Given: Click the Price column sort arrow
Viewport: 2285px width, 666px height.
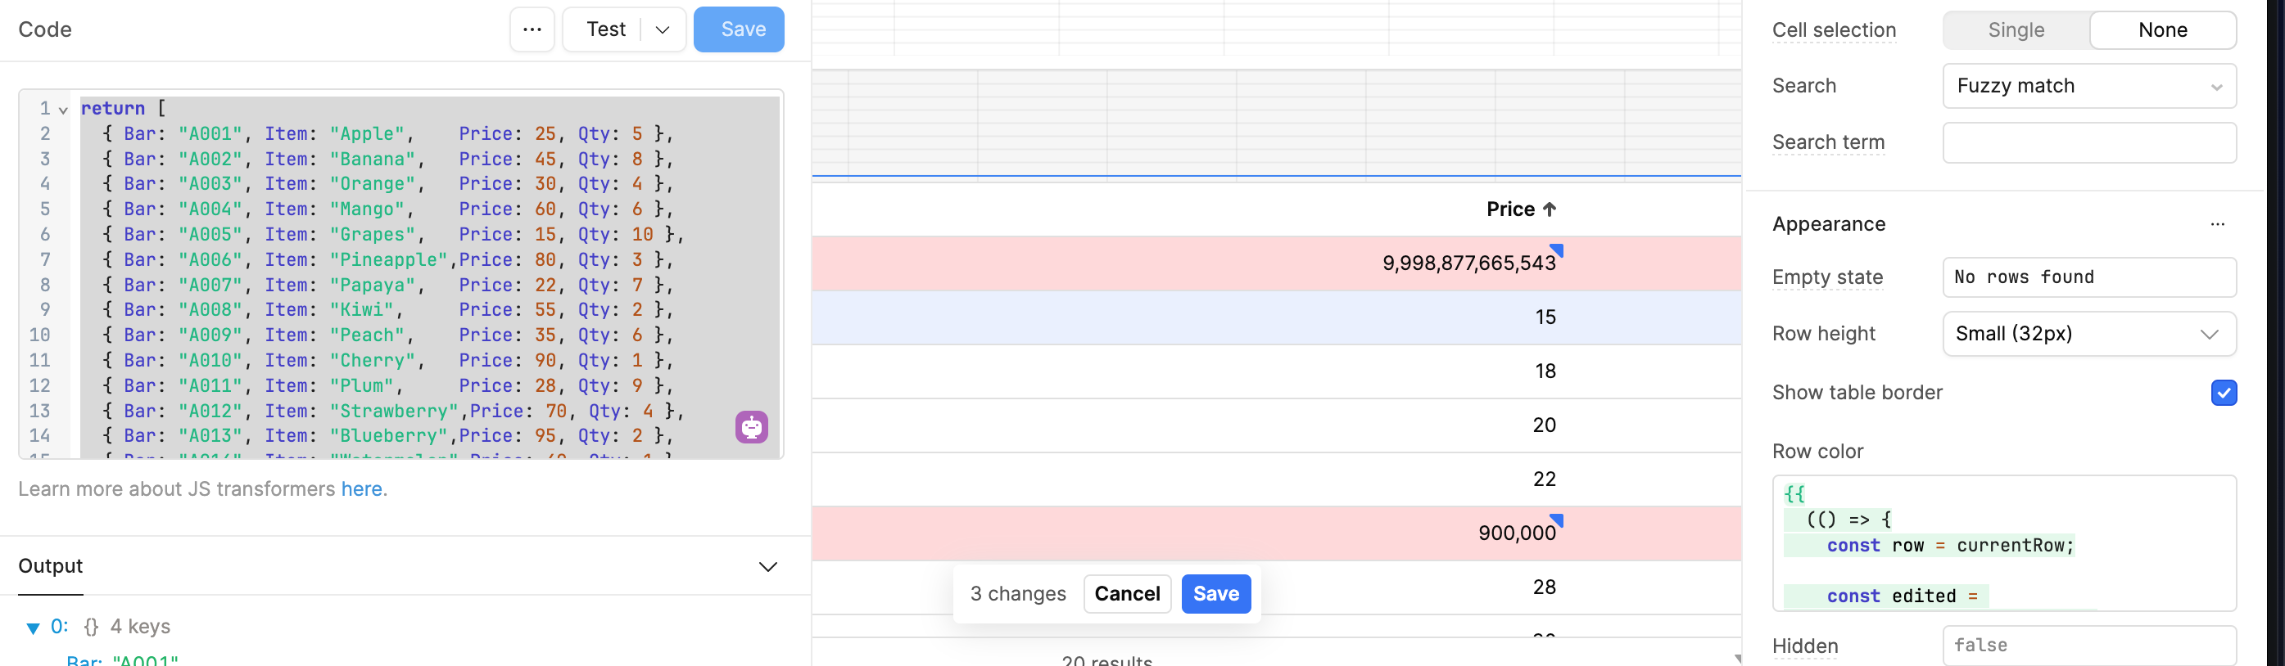Looking at the screenshot, I should point(1550,209).
